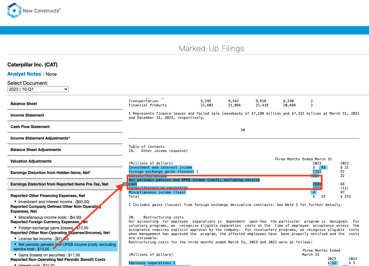This screenshot has height=266, width=369.
Task: Click 'Financial Products' row label in filing
Action: (x=148, y=105)
